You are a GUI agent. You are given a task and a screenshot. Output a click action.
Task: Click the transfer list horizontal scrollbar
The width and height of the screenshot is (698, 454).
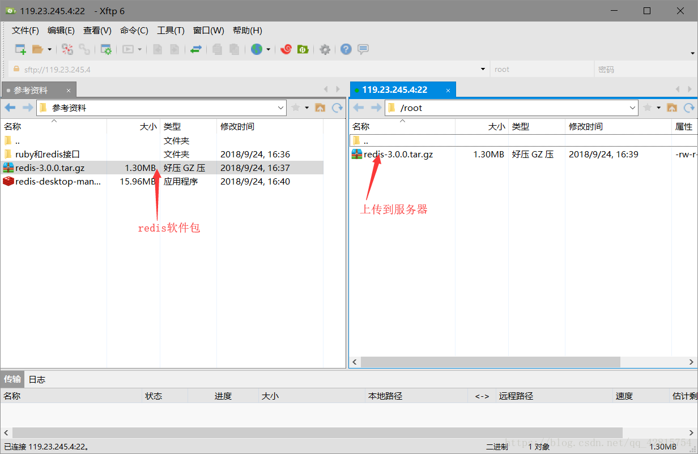coord(317,432)
